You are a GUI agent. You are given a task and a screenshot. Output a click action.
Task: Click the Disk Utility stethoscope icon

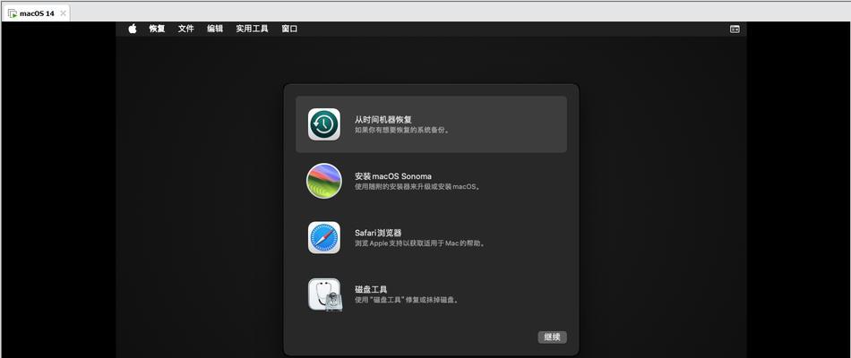[x=325, y=294]
